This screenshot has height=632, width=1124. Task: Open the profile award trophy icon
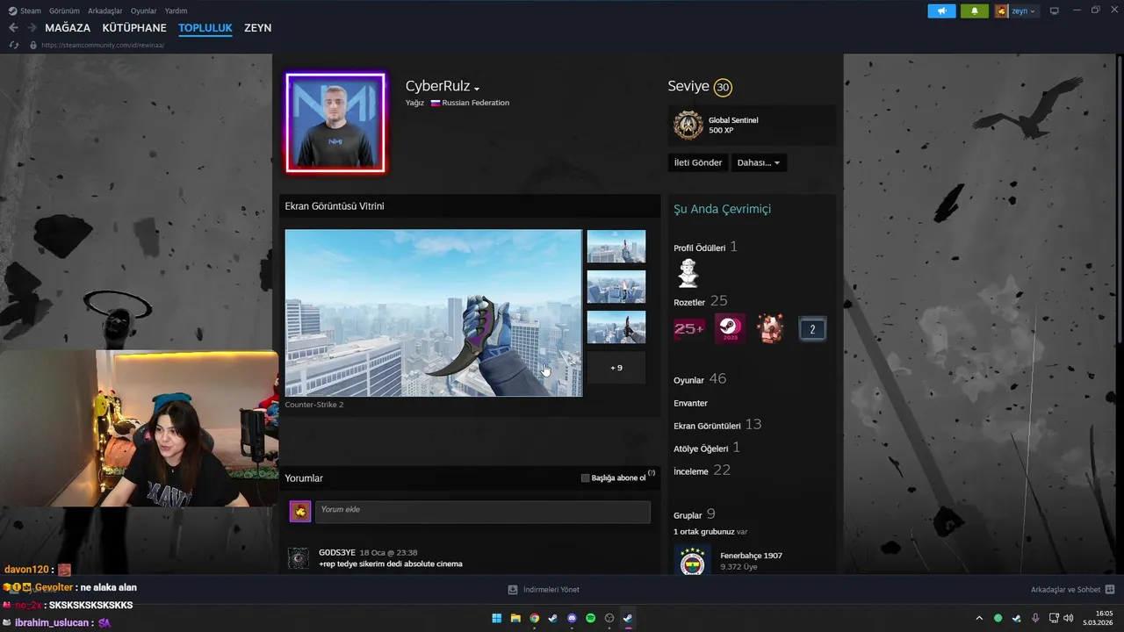click(688, 273)
